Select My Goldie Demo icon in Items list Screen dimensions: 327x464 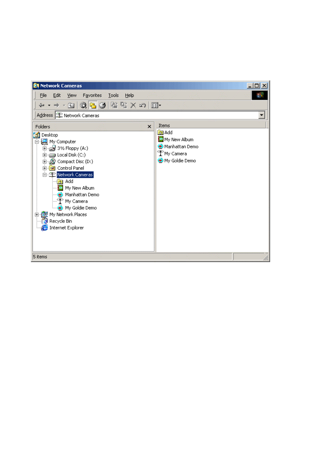pyautogui.click(x=160, y=161)
